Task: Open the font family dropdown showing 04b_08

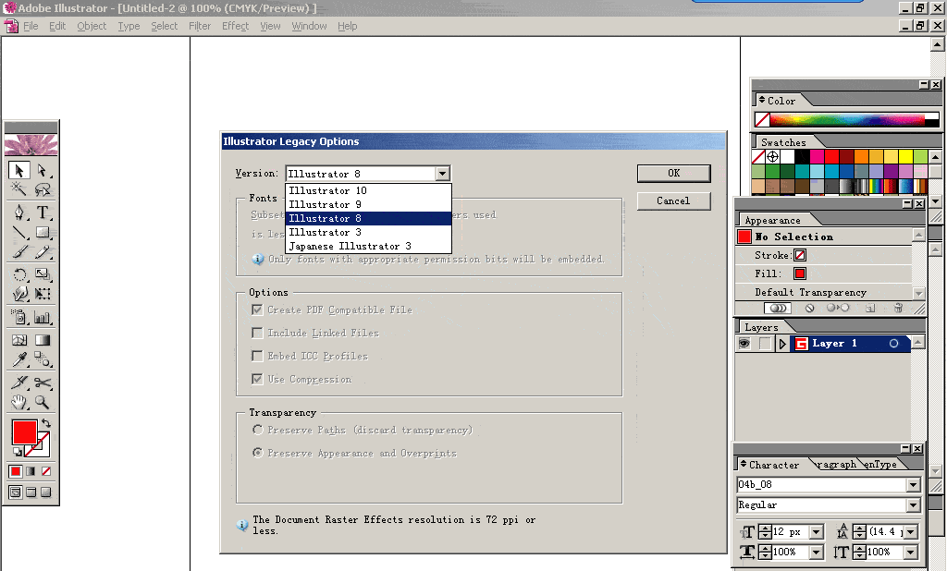Action: click(913, 485)
